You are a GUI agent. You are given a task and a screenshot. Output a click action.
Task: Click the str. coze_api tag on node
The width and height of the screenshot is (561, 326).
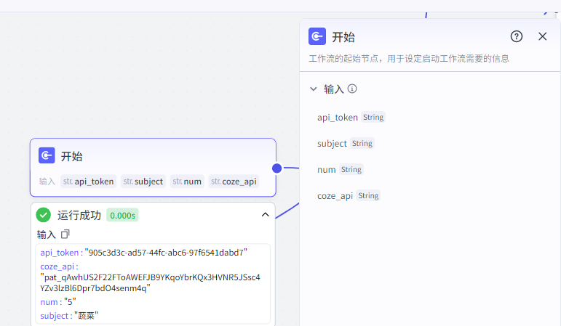coord(234,182)
